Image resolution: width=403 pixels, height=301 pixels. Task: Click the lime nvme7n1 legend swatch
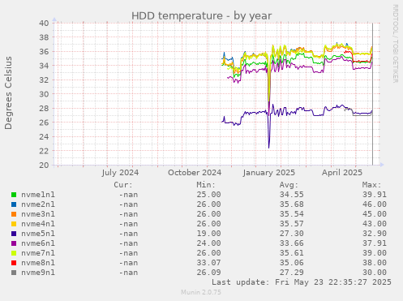14,253
